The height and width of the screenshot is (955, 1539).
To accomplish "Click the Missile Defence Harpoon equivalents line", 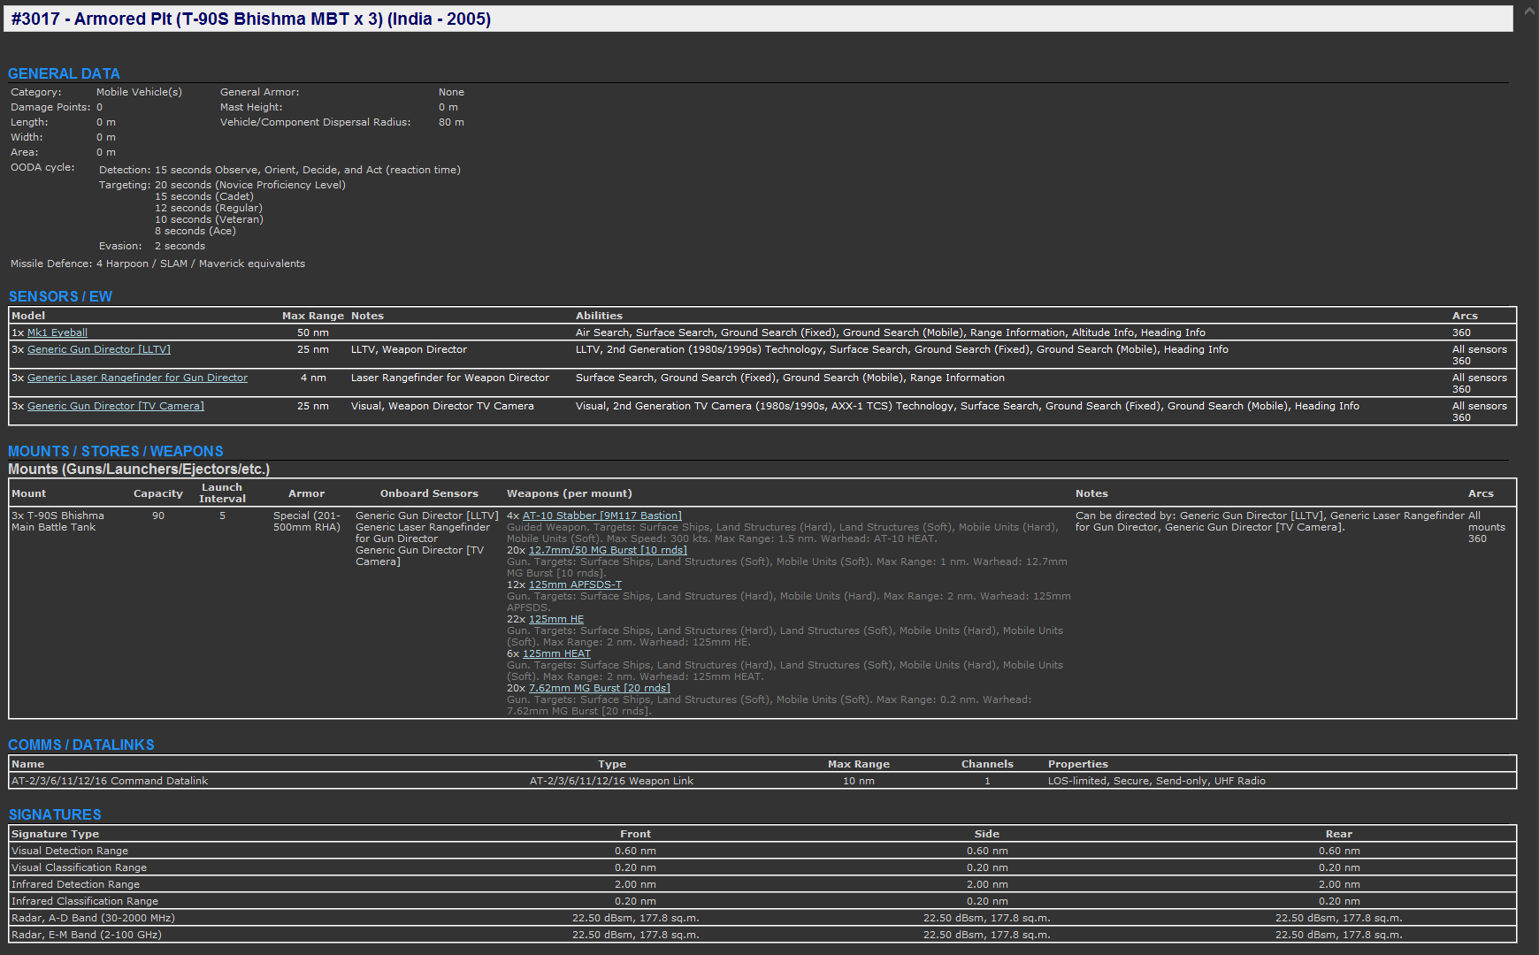I will (157, 264).
